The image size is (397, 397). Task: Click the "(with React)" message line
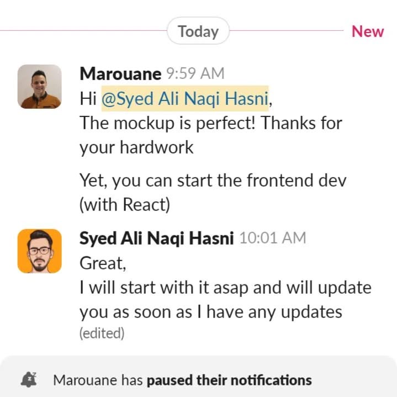(125, 205)
